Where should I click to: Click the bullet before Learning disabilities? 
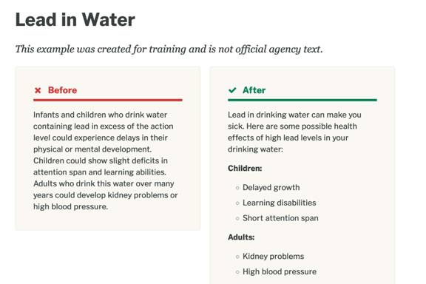(x=237, y=203)
